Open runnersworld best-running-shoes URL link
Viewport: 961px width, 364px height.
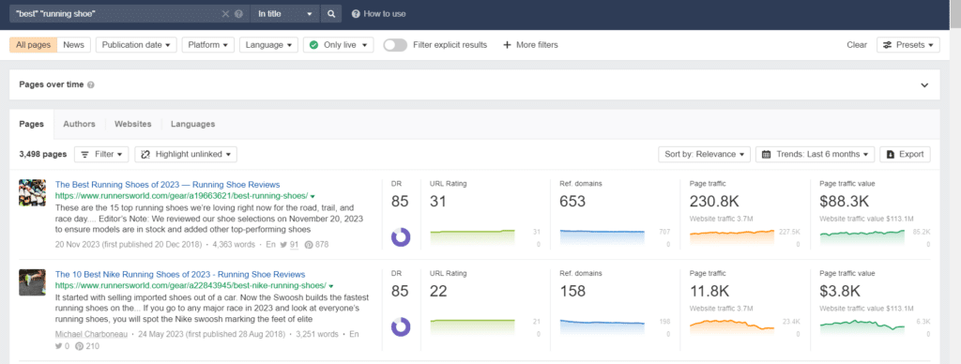181,196
